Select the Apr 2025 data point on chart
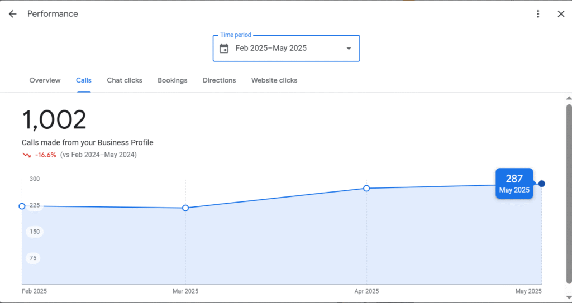572x303 pixels. (x=366, y=188)
